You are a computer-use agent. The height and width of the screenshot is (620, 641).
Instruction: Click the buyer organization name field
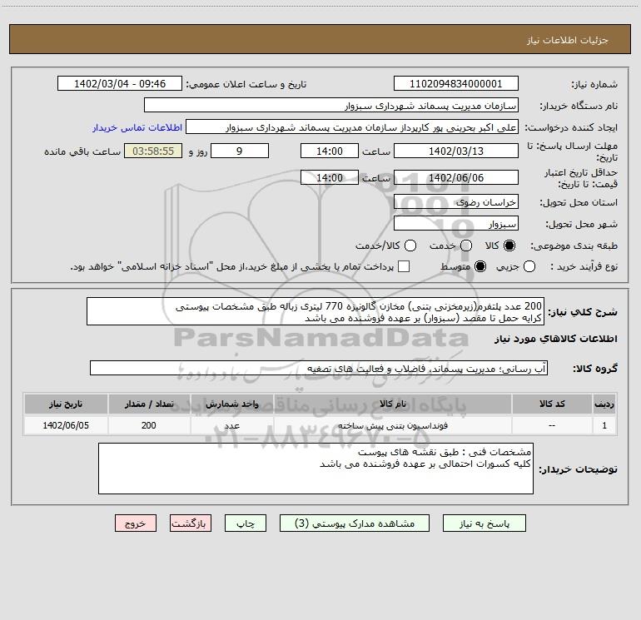331,106
